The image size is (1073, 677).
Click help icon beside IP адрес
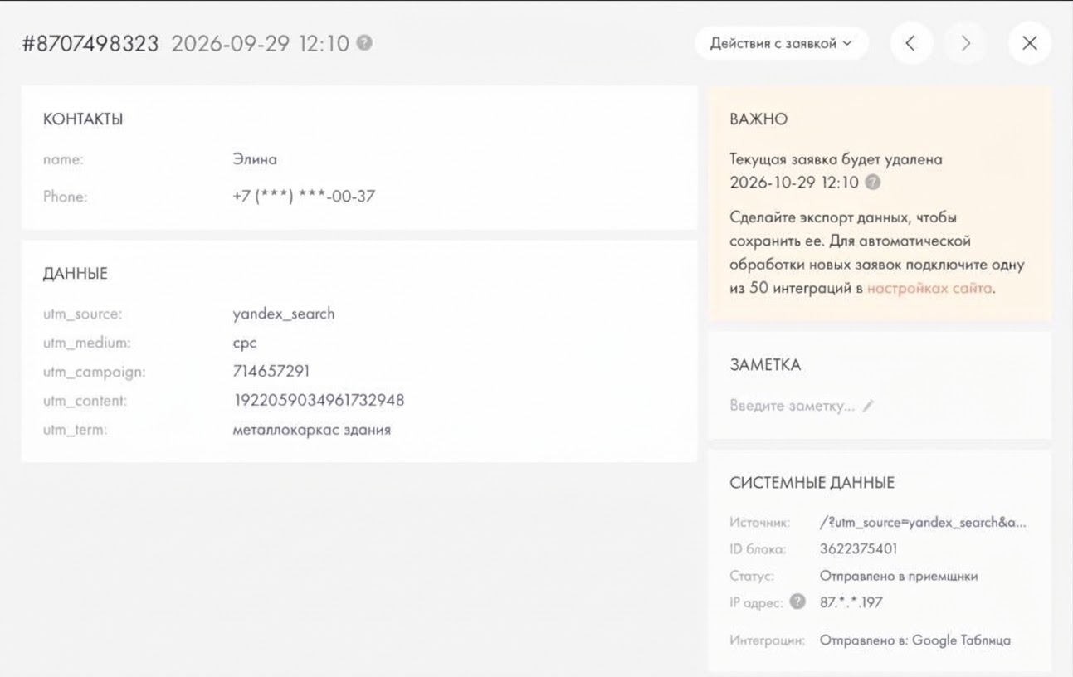[797, 602]
